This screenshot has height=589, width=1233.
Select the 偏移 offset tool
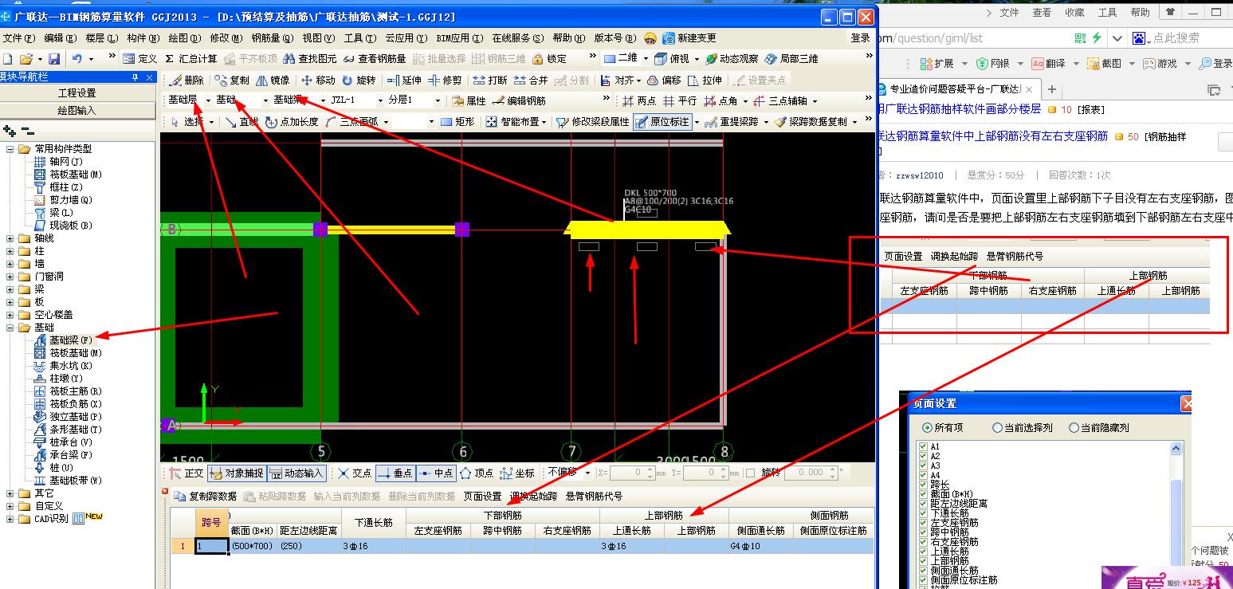pos(664,80)
